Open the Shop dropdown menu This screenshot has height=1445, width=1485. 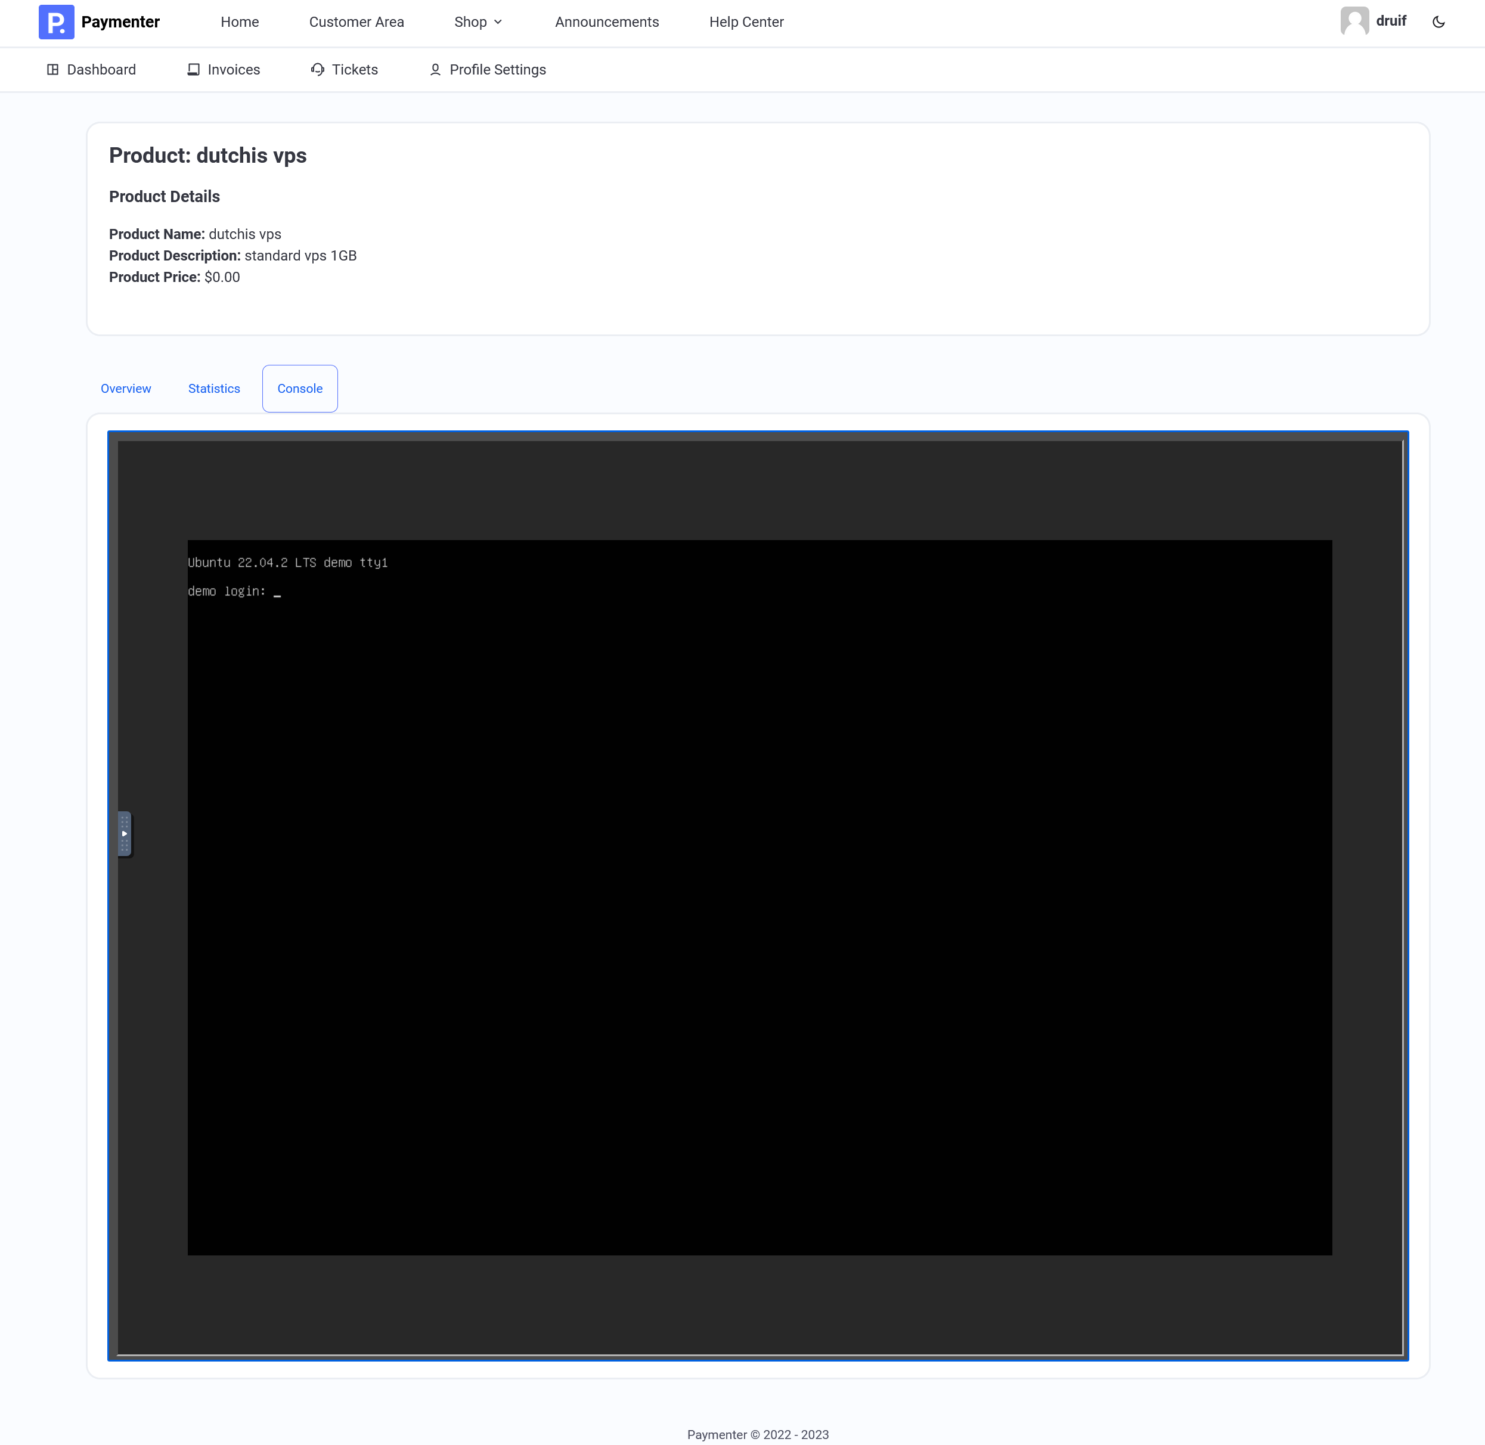[x=470, y=22]
